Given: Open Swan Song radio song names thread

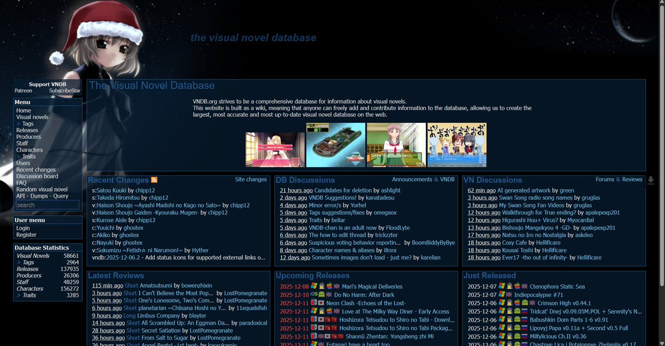Looking at the screenshot, I should click(x=536, y=198).
